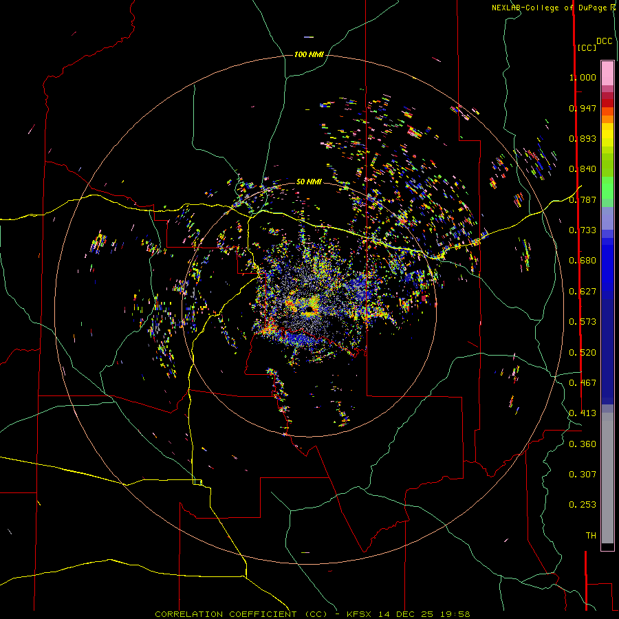
Task: Click the 100 NMI range ring label
Action: (309, 54)
